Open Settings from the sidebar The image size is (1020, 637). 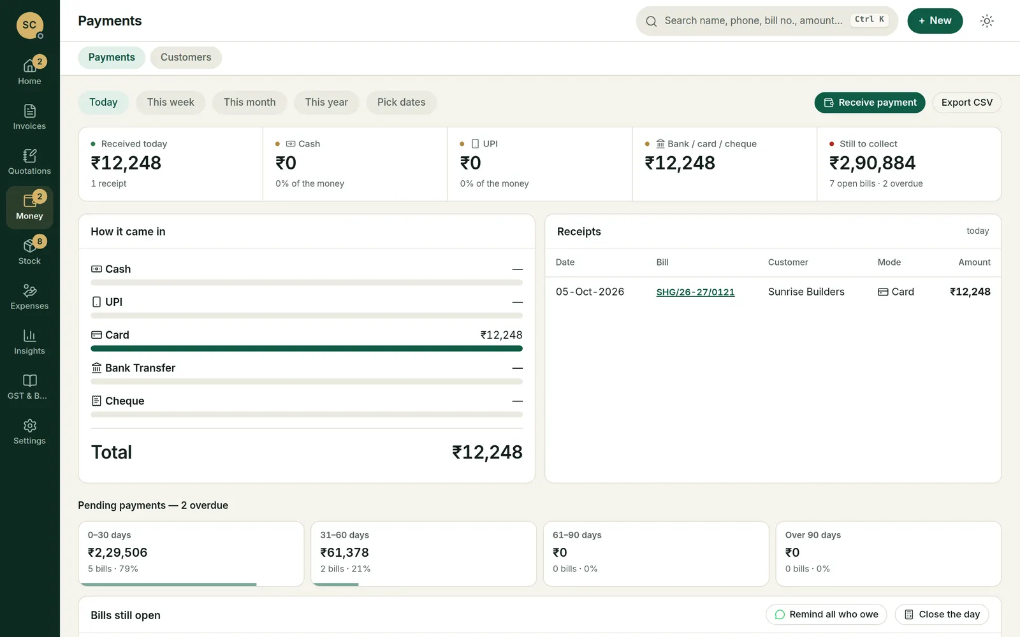(x=29, y=432)
